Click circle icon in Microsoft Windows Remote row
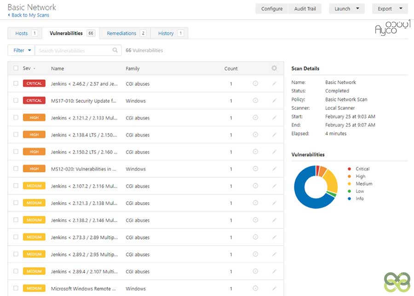Image resolution: width=414 pixels, height=296 pixels. click(x=255, y=289)
